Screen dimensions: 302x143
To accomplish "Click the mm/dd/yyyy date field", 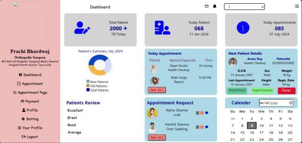I will point(276,103).
